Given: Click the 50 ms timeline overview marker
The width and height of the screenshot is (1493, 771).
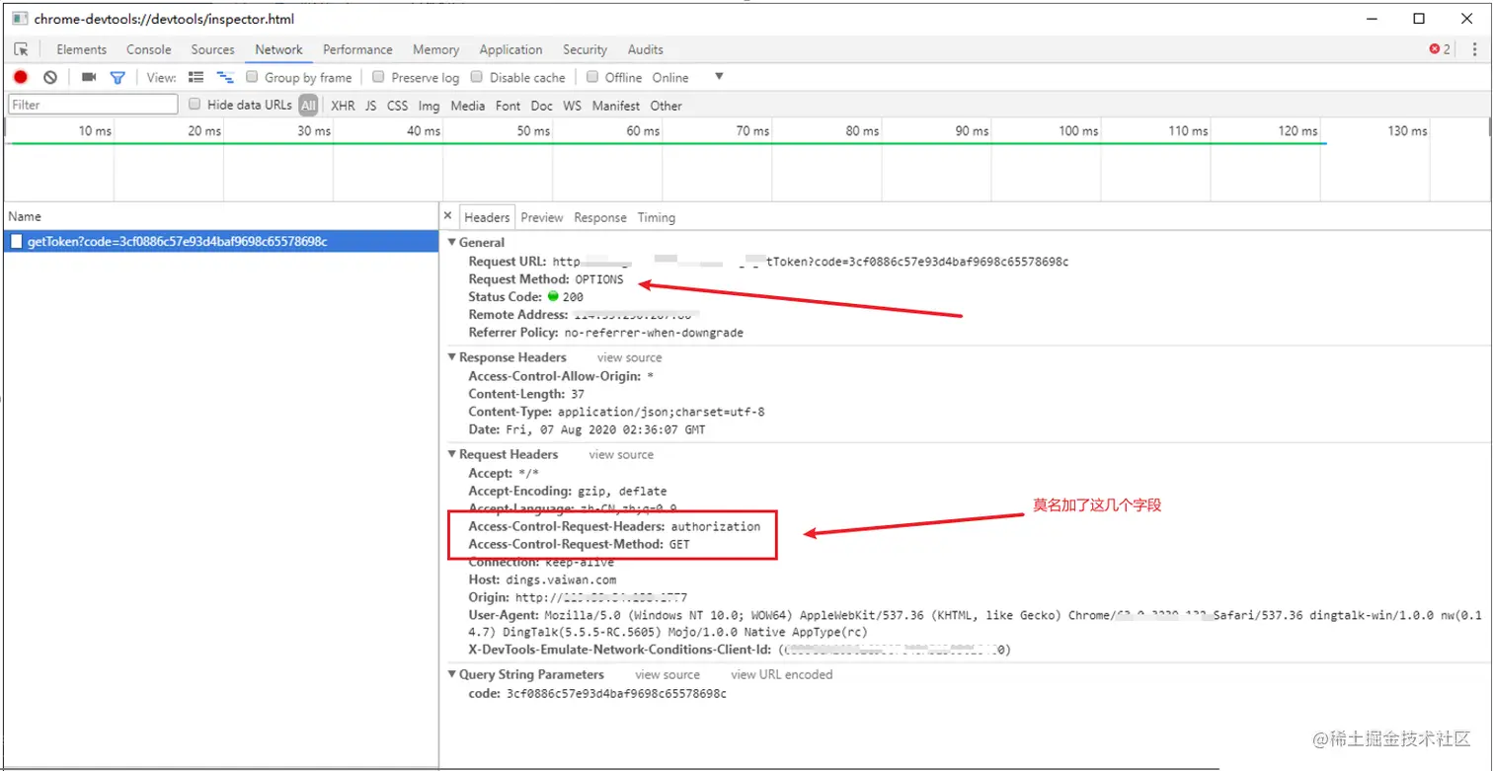Looking at the screenshot, I should point(533,131).
